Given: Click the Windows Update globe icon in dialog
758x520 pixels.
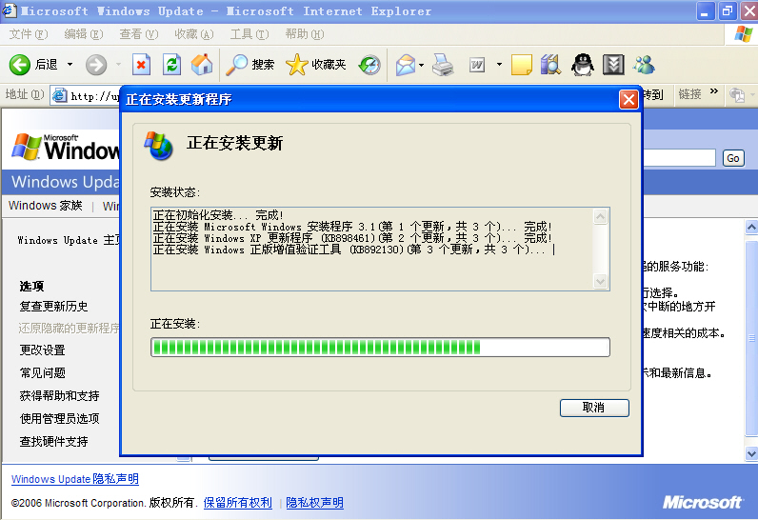Looking at the screenshot, I should point(158,145).
